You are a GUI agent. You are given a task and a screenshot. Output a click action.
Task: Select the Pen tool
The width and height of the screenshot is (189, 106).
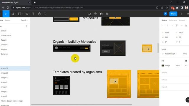(x=27, y=14)
